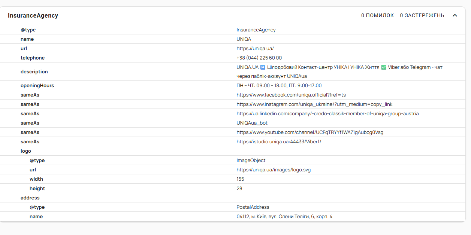Click the Facebook sameAs URL

click(291, 95)
